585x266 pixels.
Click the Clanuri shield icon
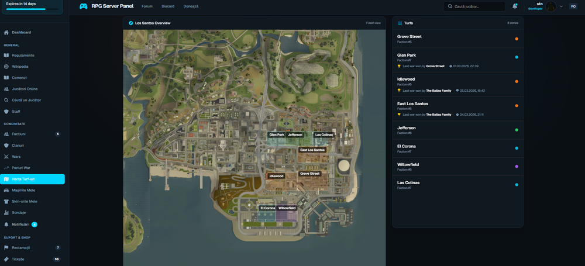(6, 145)
